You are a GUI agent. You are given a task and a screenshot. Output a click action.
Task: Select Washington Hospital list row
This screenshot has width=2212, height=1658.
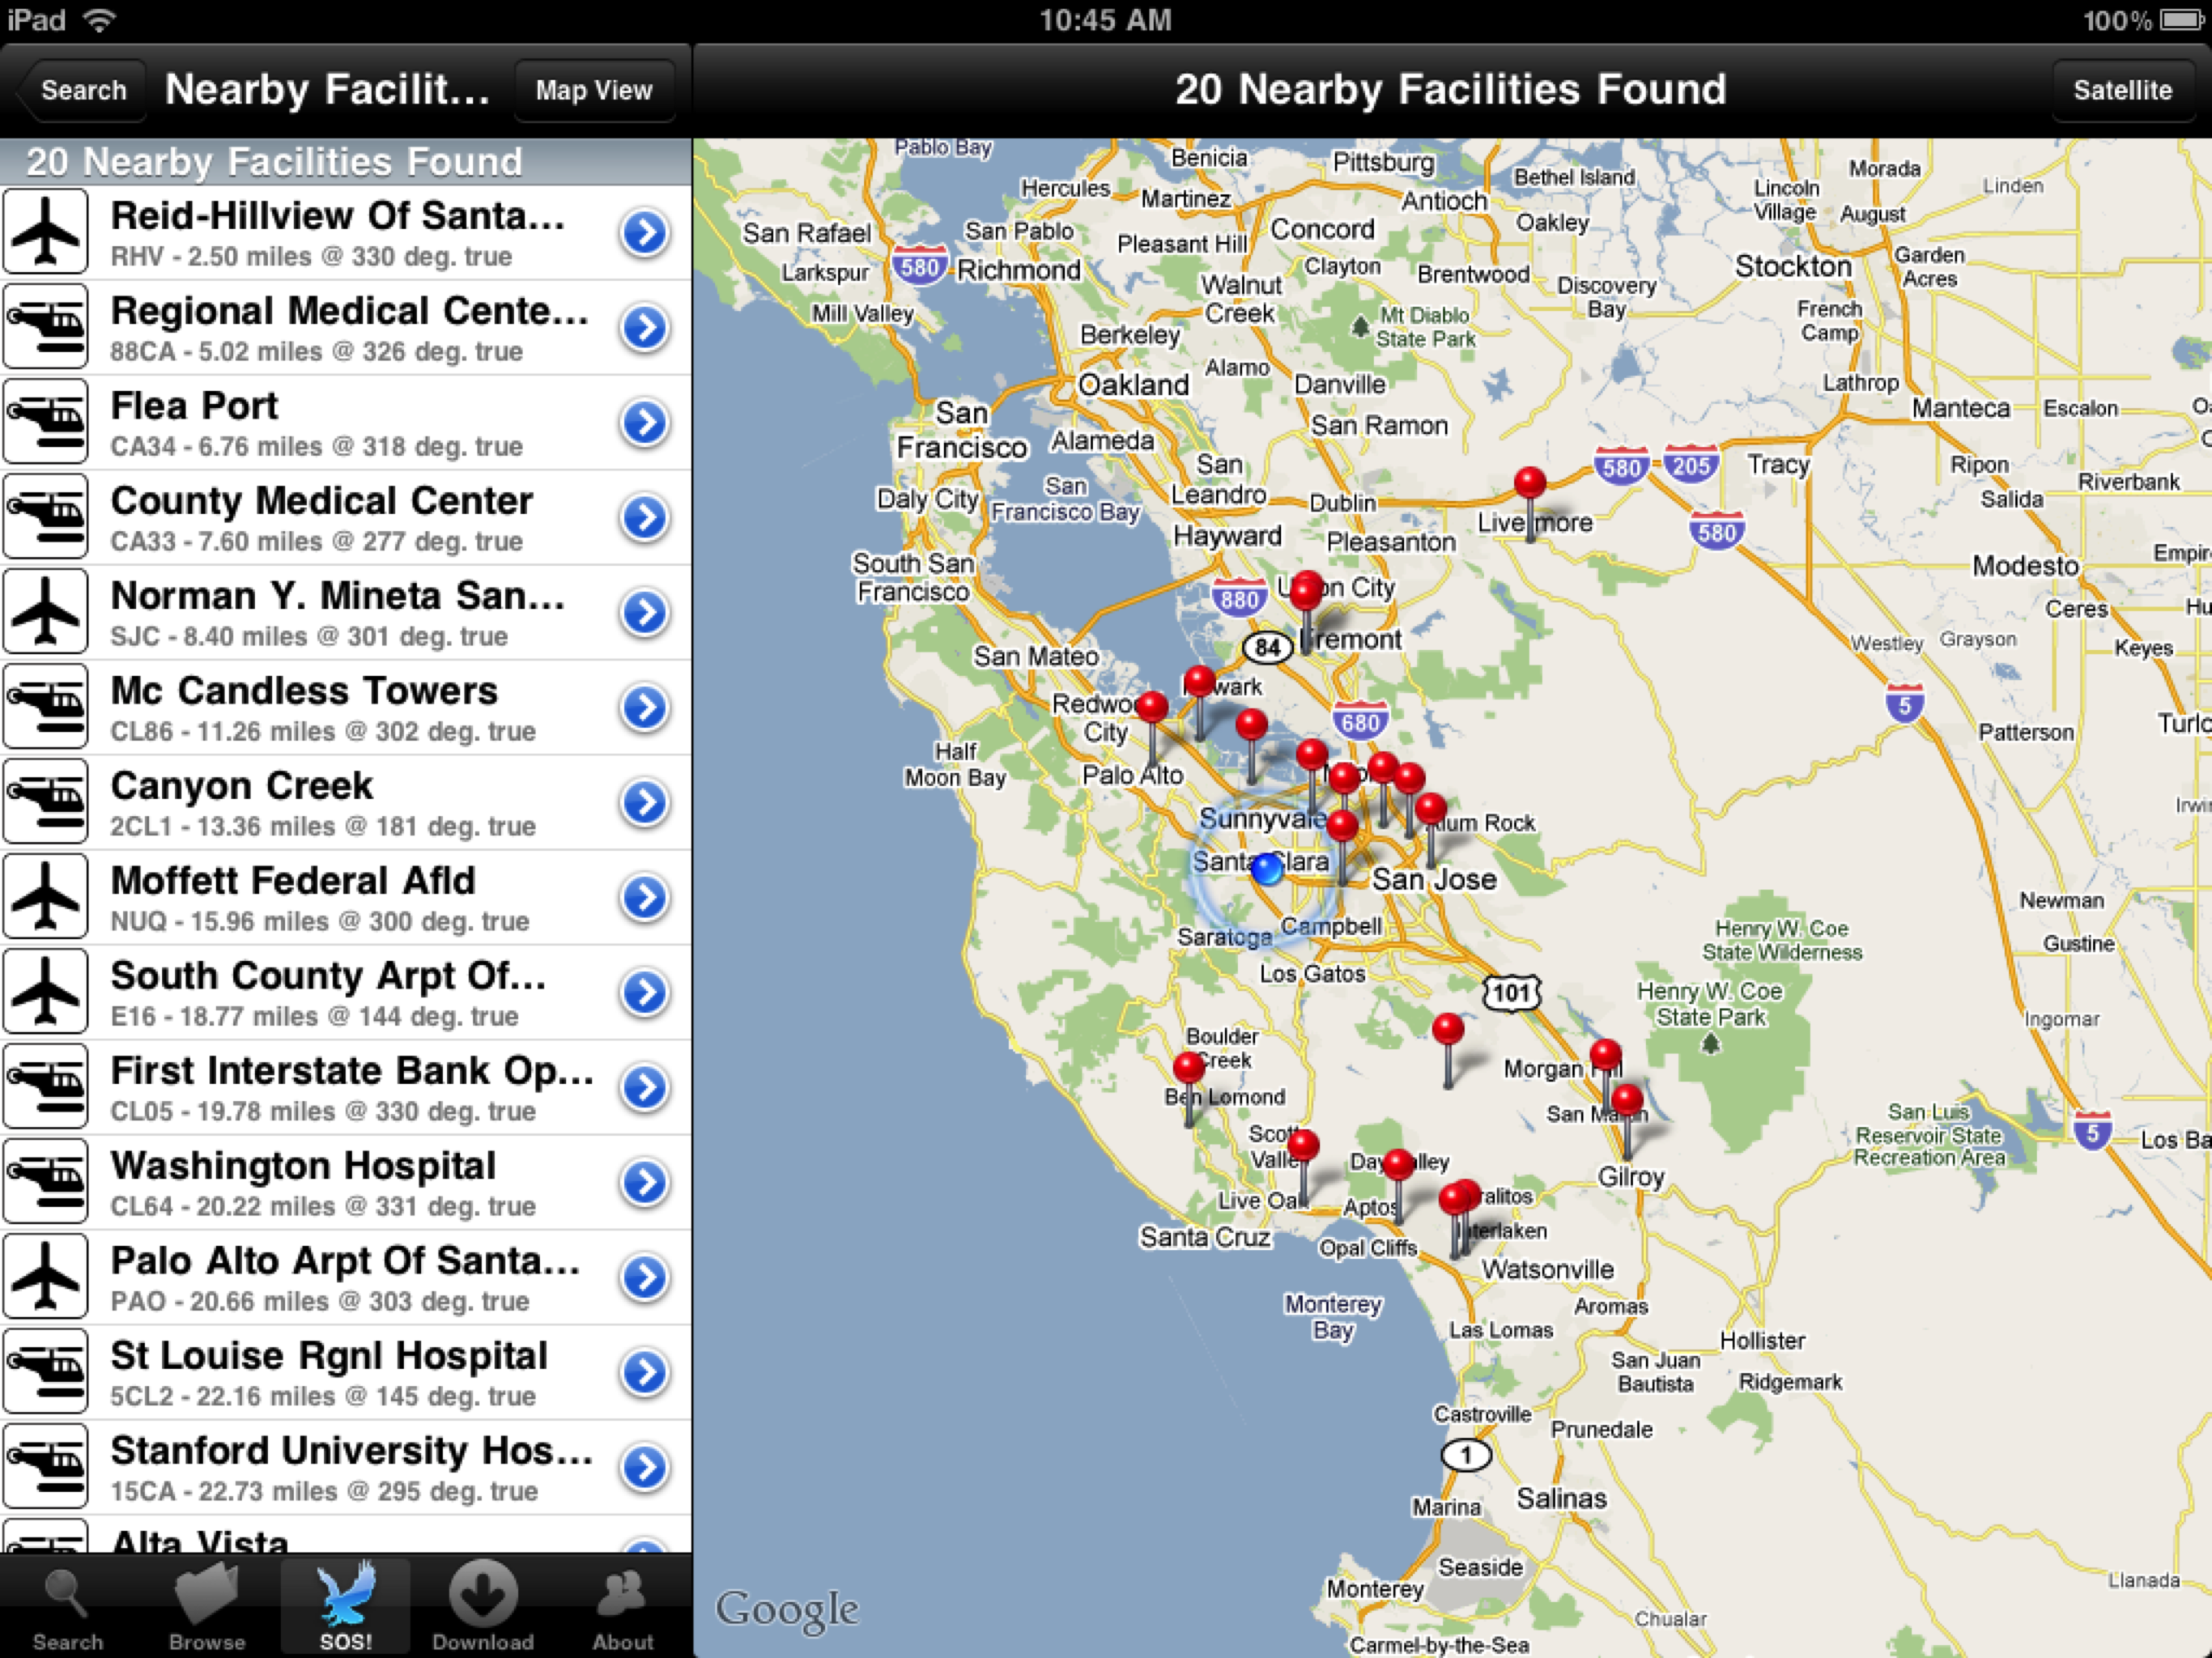coord(346,1182)
